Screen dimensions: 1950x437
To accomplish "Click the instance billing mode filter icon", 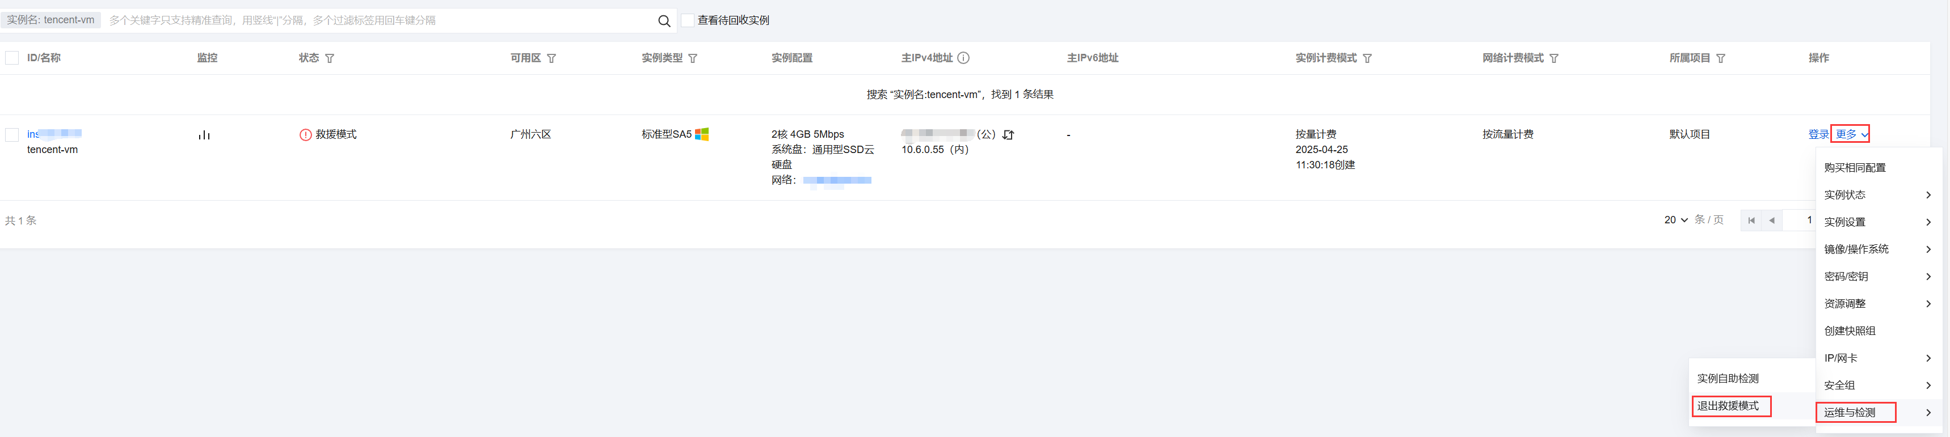I will pyautogui.click(x=1367, y=58).
